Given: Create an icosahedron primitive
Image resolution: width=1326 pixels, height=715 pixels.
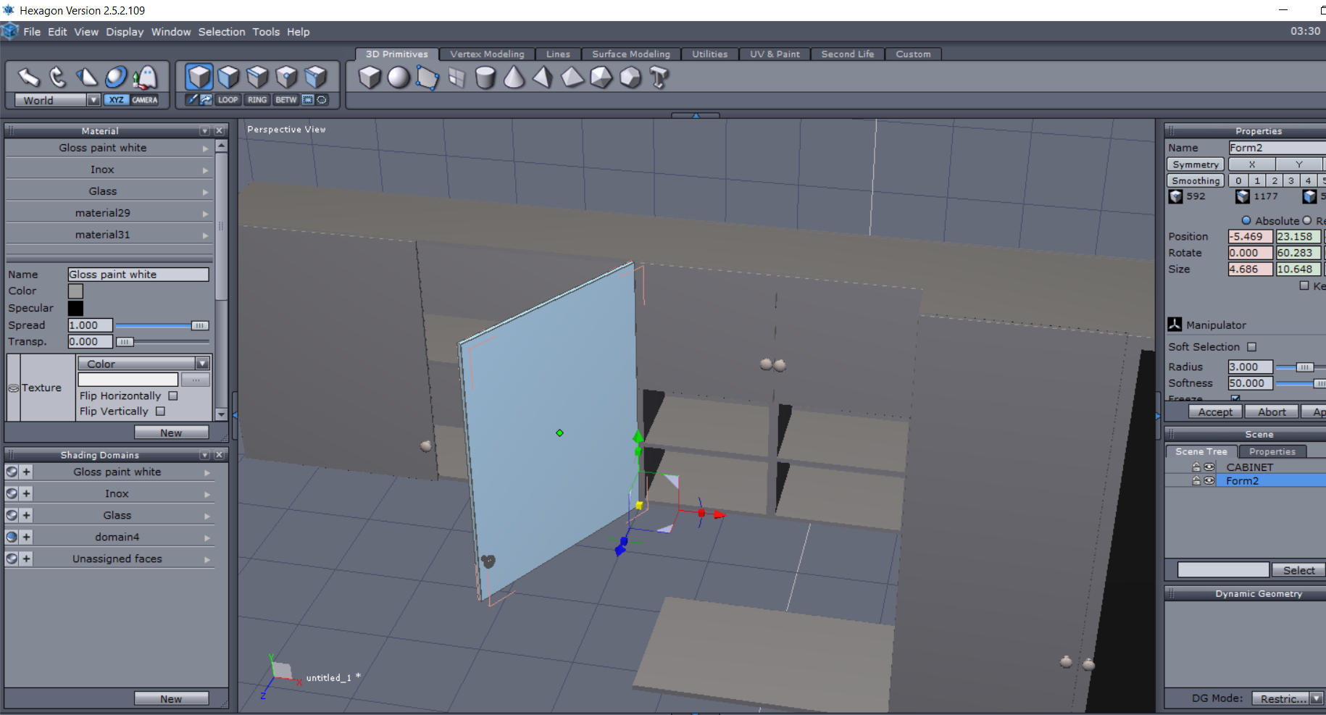Looking at the screenshot, I should [x=601, y=78].
